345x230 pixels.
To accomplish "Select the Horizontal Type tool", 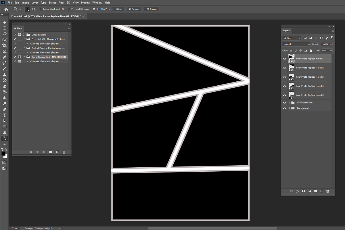I will [x=4, y=115].
